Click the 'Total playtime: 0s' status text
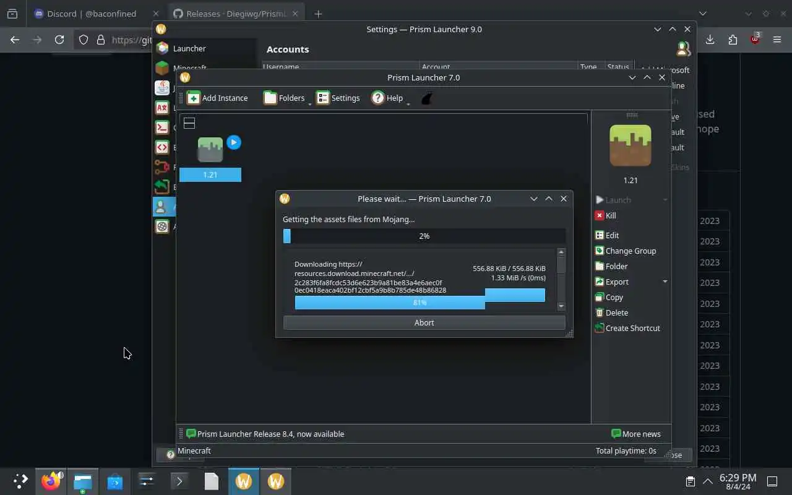792x495 pixels. pos(626,450)
